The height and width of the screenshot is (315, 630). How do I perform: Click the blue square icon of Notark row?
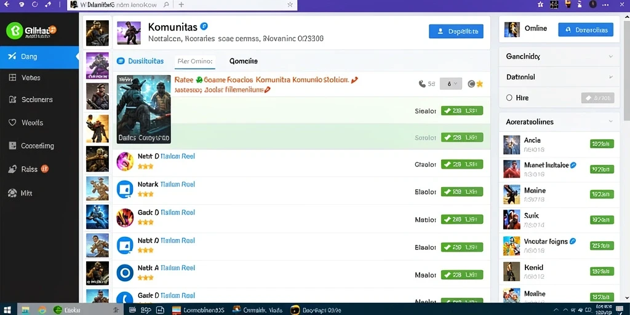pos(125,189)
